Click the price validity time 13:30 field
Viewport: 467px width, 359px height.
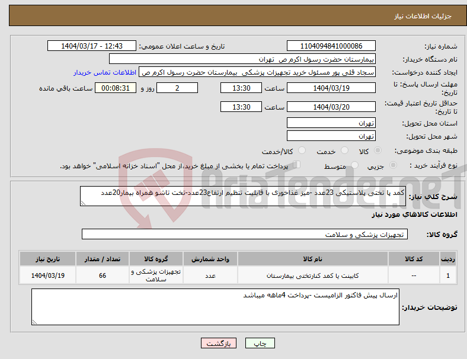pos(241,107)
